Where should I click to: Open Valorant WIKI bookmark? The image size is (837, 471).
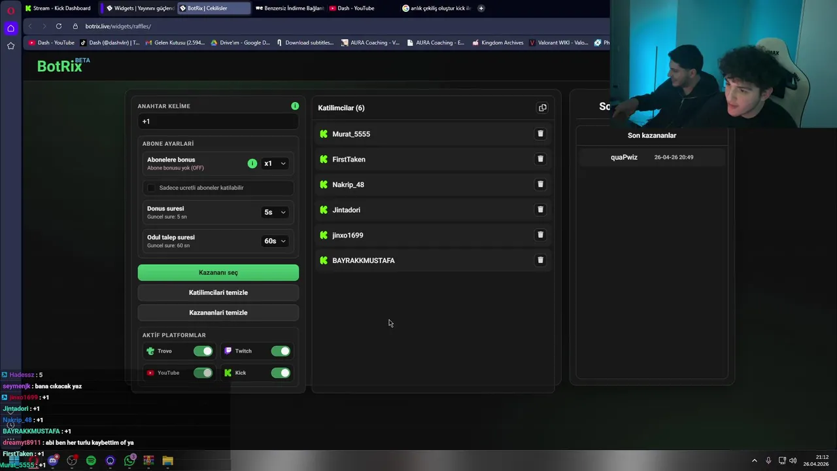[x=558, y=43]
